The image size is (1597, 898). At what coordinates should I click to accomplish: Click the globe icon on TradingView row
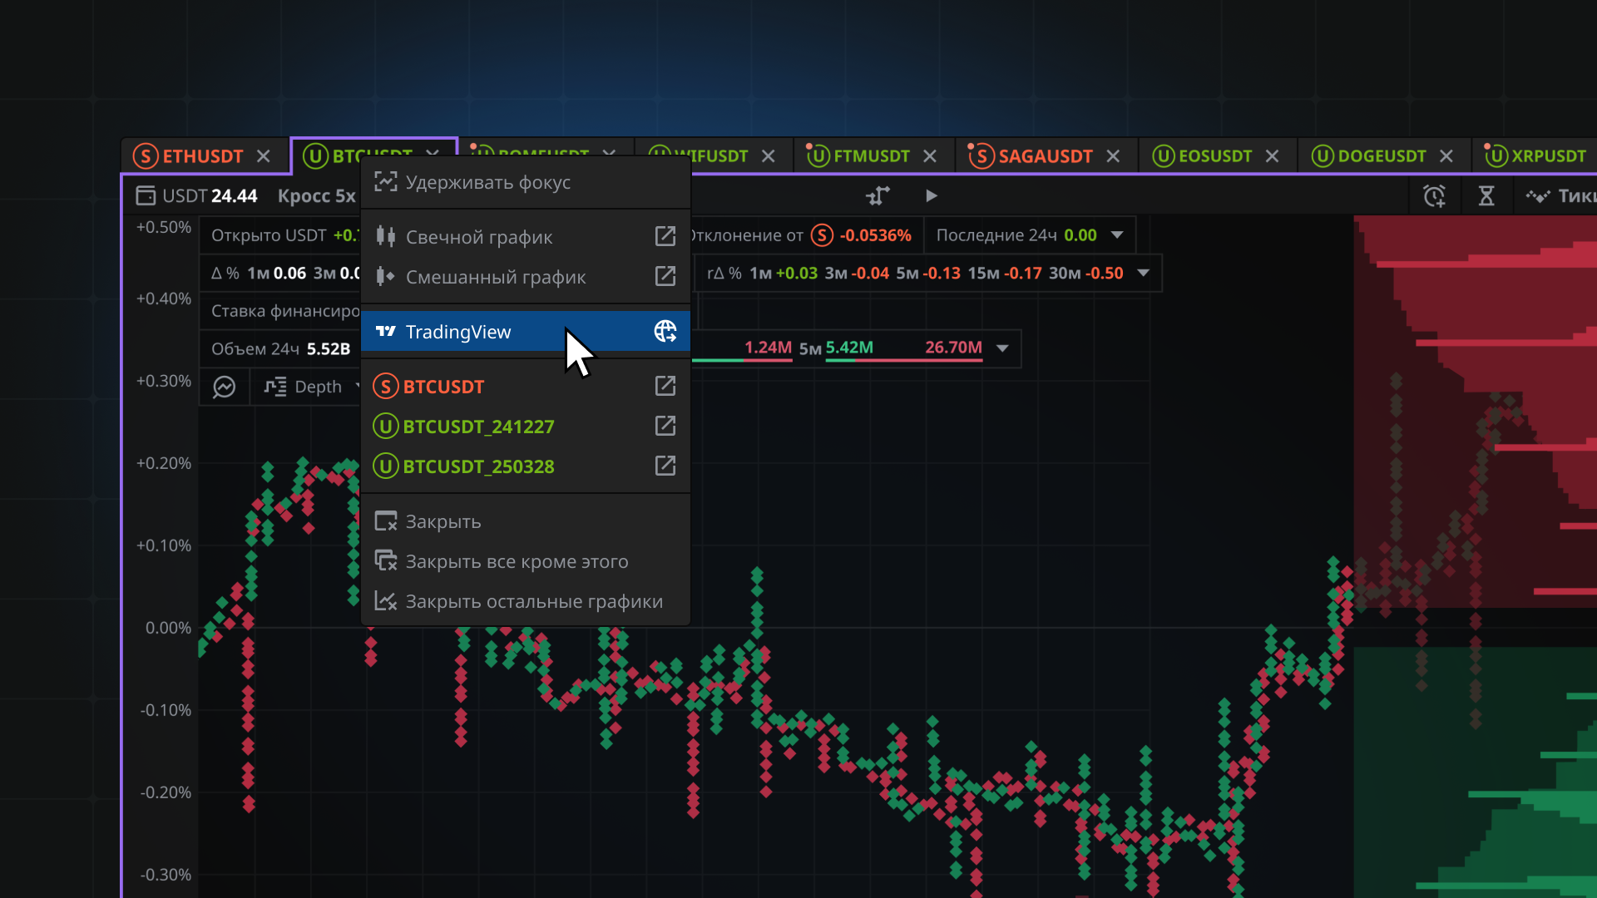(665, 331)
